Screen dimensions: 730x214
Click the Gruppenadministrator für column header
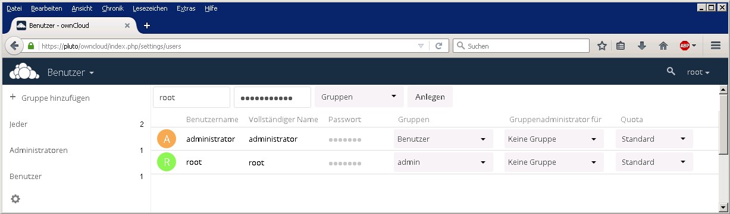point(555,120)
